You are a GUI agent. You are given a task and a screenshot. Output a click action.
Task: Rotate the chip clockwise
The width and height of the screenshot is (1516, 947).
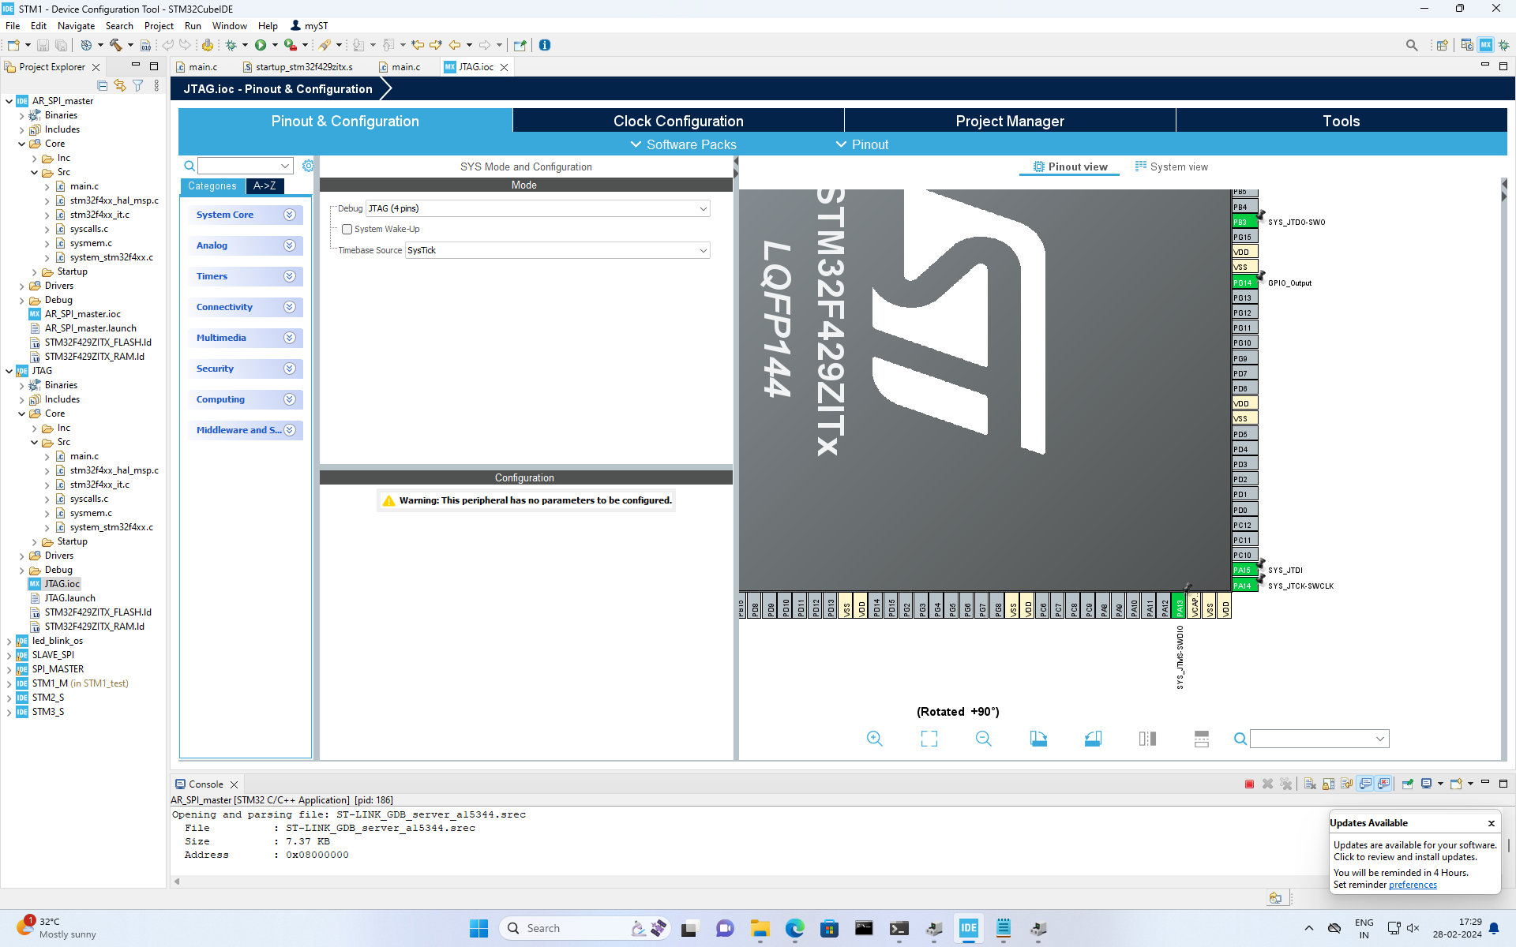pyautogui.click(x=1038, y=739)
